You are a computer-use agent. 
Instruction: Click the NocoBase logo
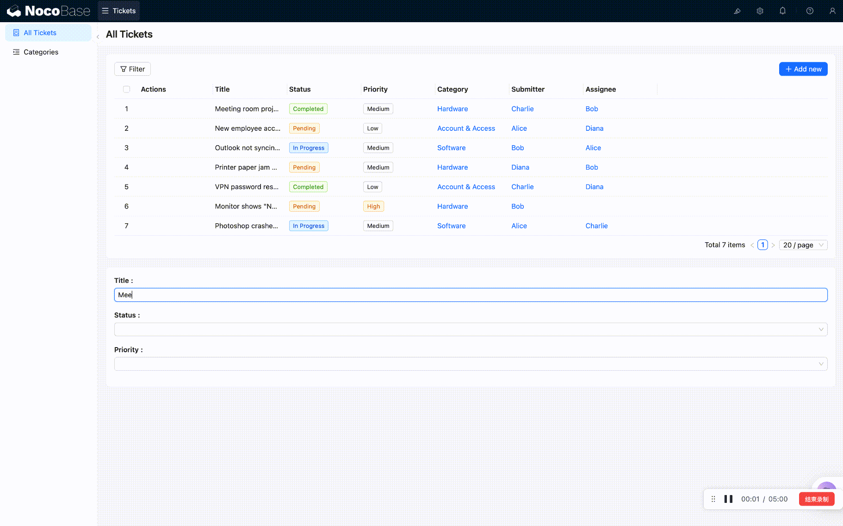[49, 11]
